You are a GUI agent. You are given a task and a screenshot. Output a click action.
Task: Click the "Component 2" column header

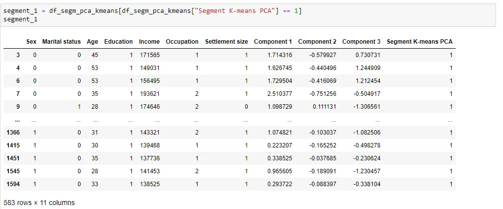(x=317, y=42)
